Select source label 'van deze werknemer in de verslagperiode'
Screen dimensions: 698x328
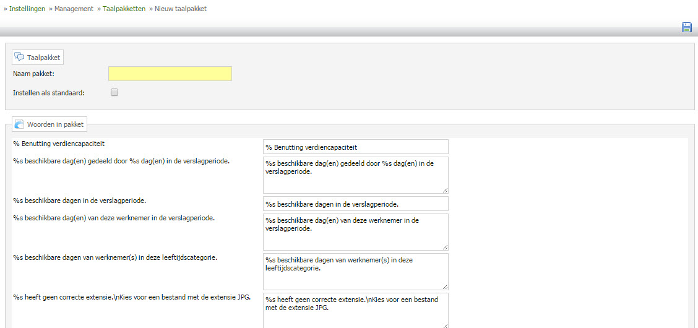(114, 218)
